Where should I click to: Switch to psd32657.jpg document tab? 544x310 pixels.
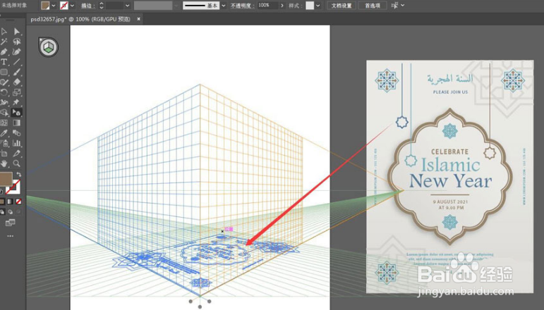[x=80, y=19]
